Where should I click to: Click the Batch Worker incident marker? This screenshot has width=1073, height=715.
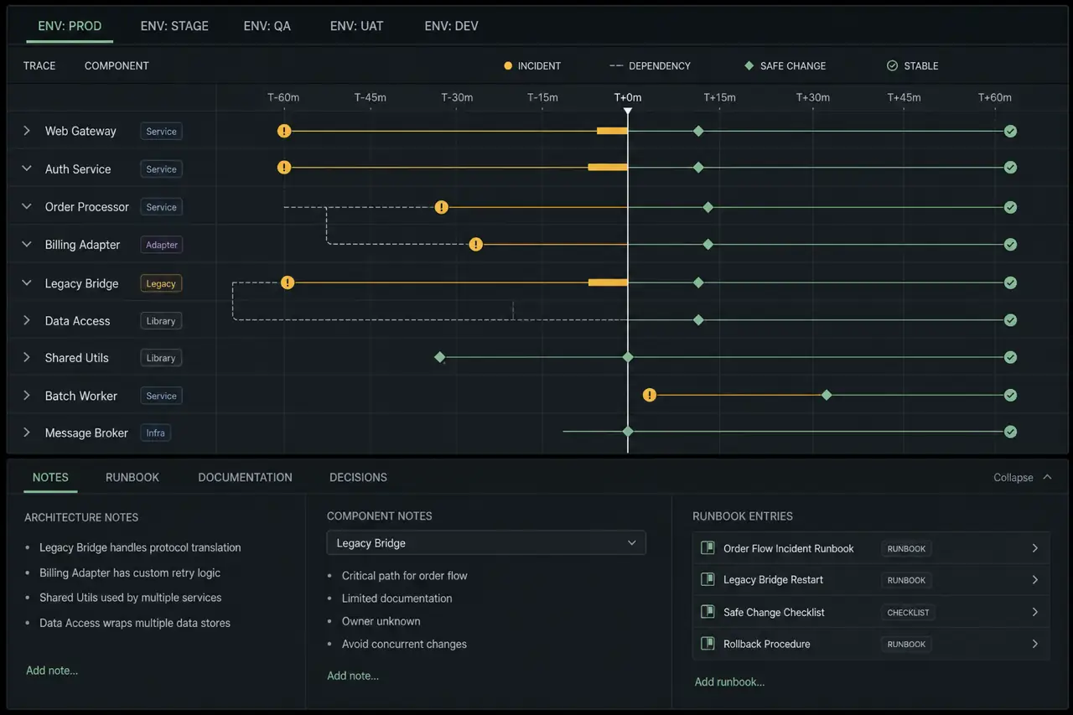click(649, 395)
